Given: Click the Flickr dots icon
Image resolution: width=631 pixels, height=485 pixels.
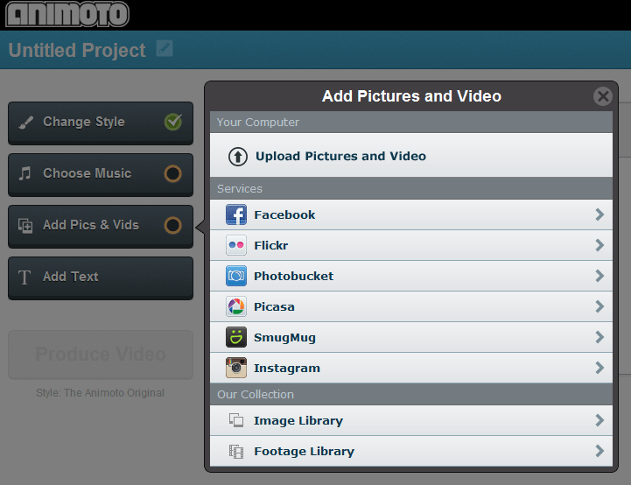Looking at the screenshot, I should [x=236, y=245].
